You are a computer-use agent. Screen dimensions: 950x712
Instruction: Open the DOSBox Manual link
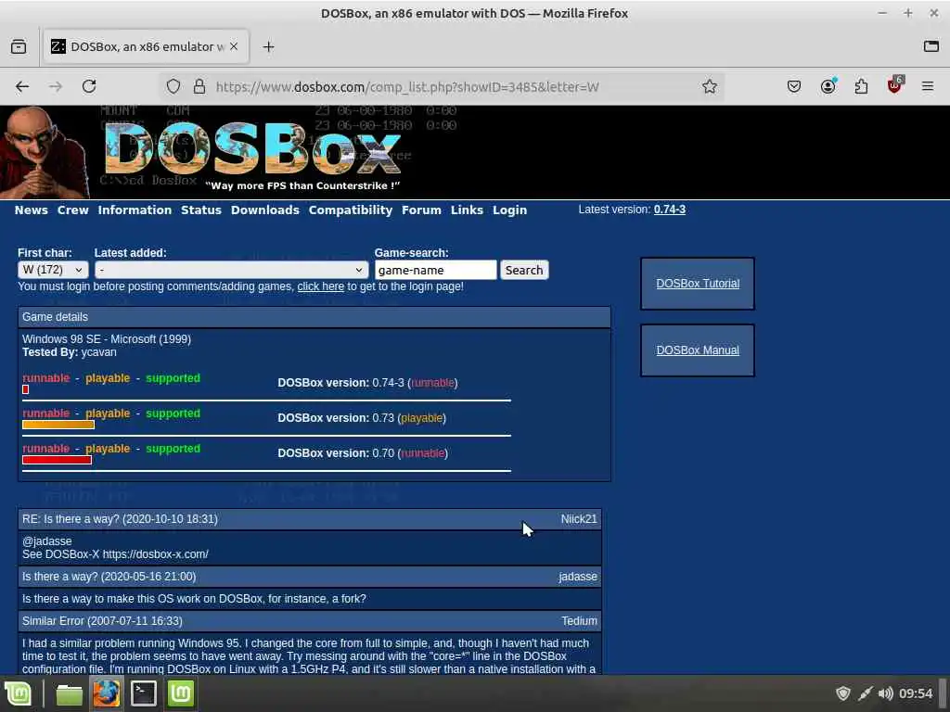tap(698, 350)
